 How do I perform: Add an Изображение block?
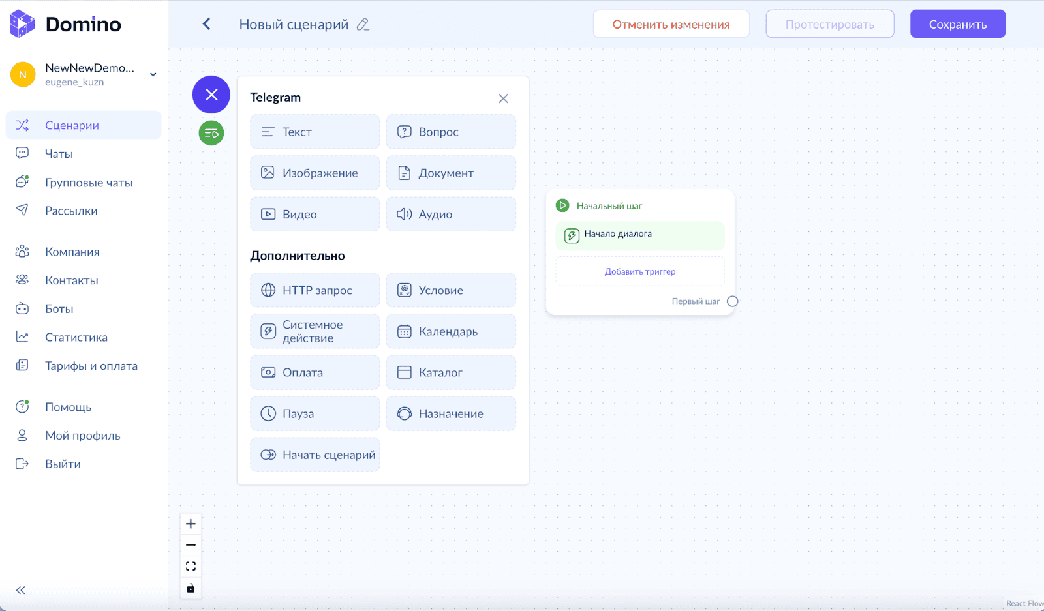(x=315, y=173)
